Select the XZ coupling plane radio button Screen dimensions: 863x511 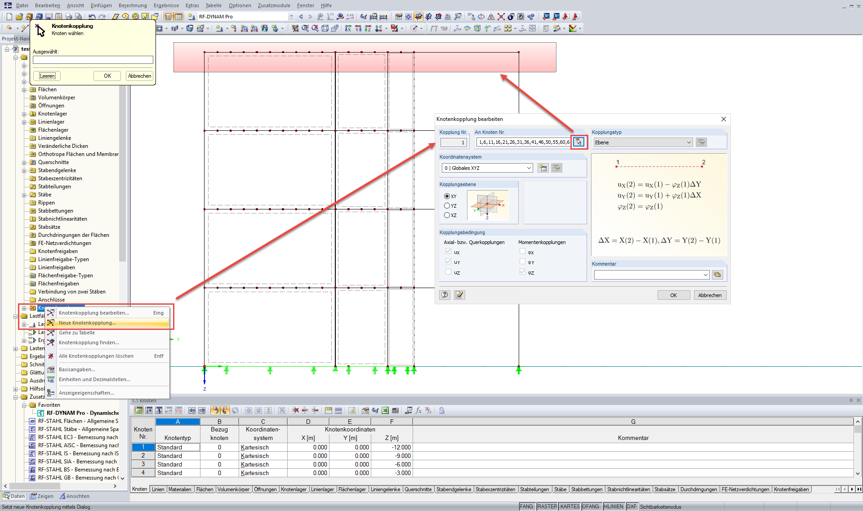[447, 215]
